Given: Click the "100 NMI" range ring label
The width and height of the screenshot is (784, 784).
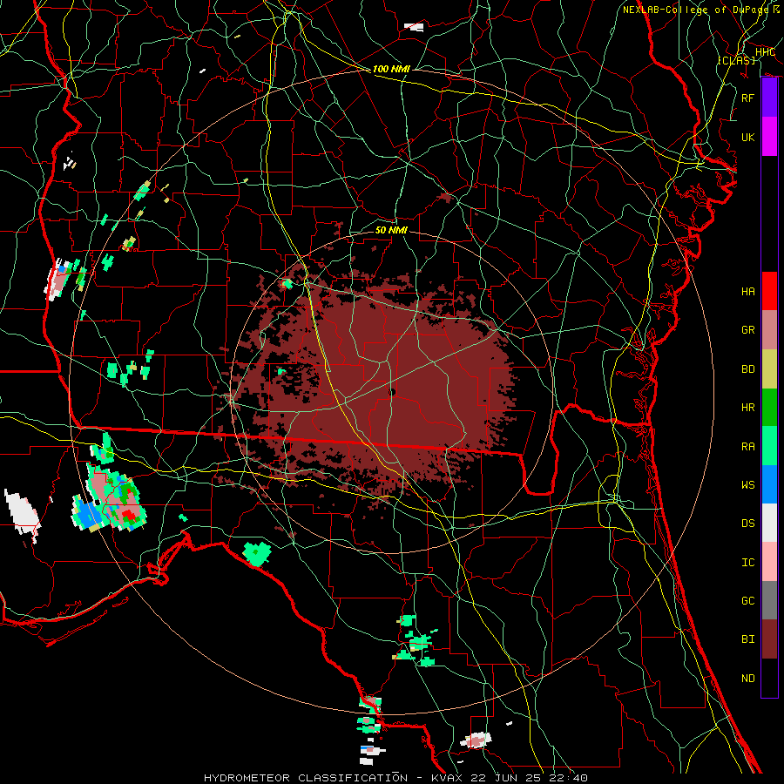Looking at the screenshot, I should 391,69.
